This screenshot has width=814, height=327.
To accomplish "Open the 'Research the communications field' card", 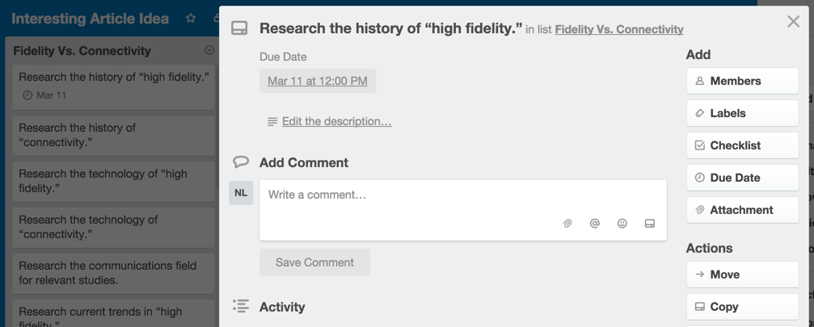I will (113, 273).
